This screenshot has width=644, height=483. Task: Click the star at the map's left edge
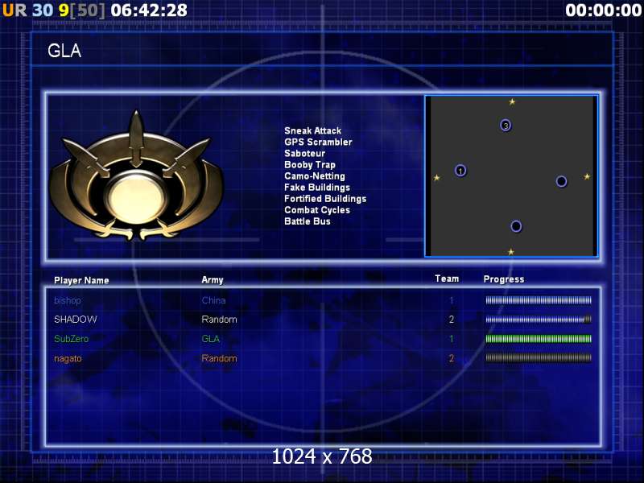tap(436, 177)
